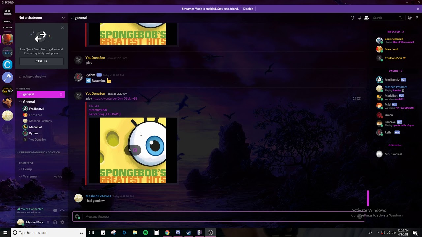Open the Not a chatroom server dropdown

(x=42, y=18)
